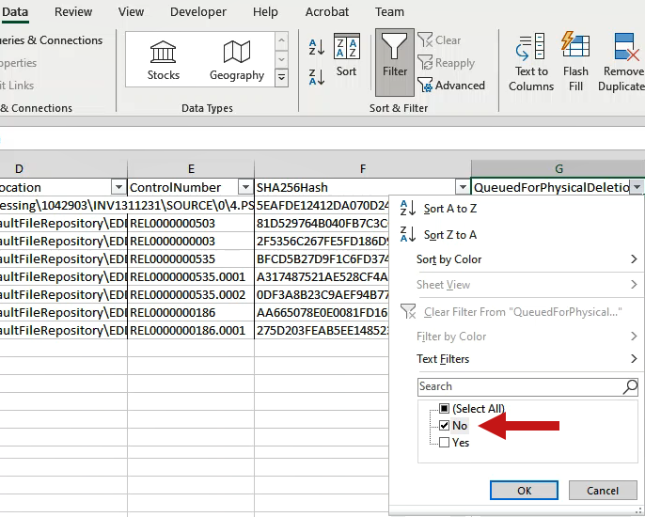Confirm filter with OK button
The height and width of the screenshot is (517, 645).
pos(524,491)
